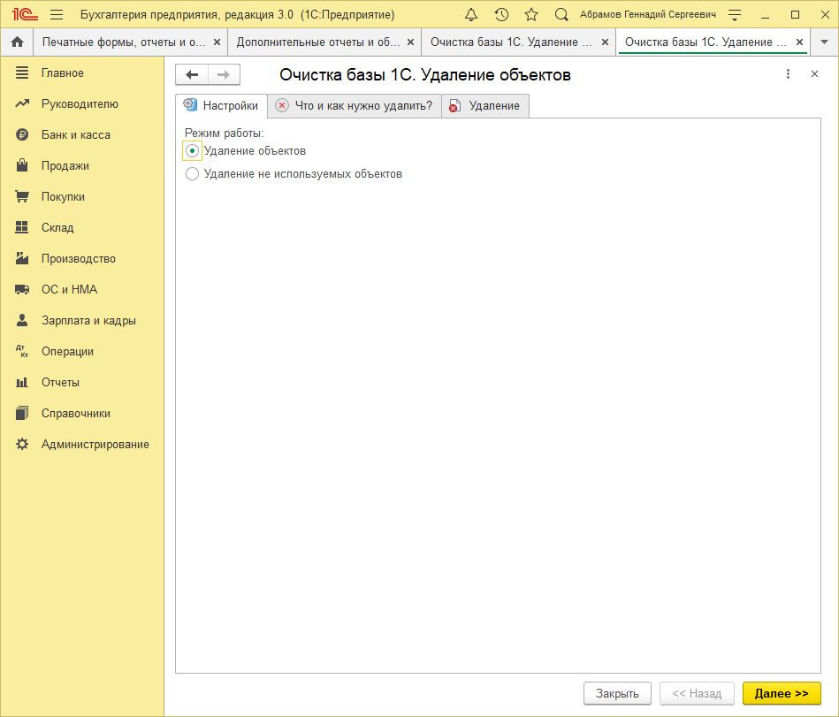Open the home page tab icon

[16, 42]
